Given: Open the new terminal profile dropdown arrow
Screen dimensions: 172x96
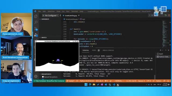Looking at the screenshot, I should pyautogui.click(x=163, y=50).
